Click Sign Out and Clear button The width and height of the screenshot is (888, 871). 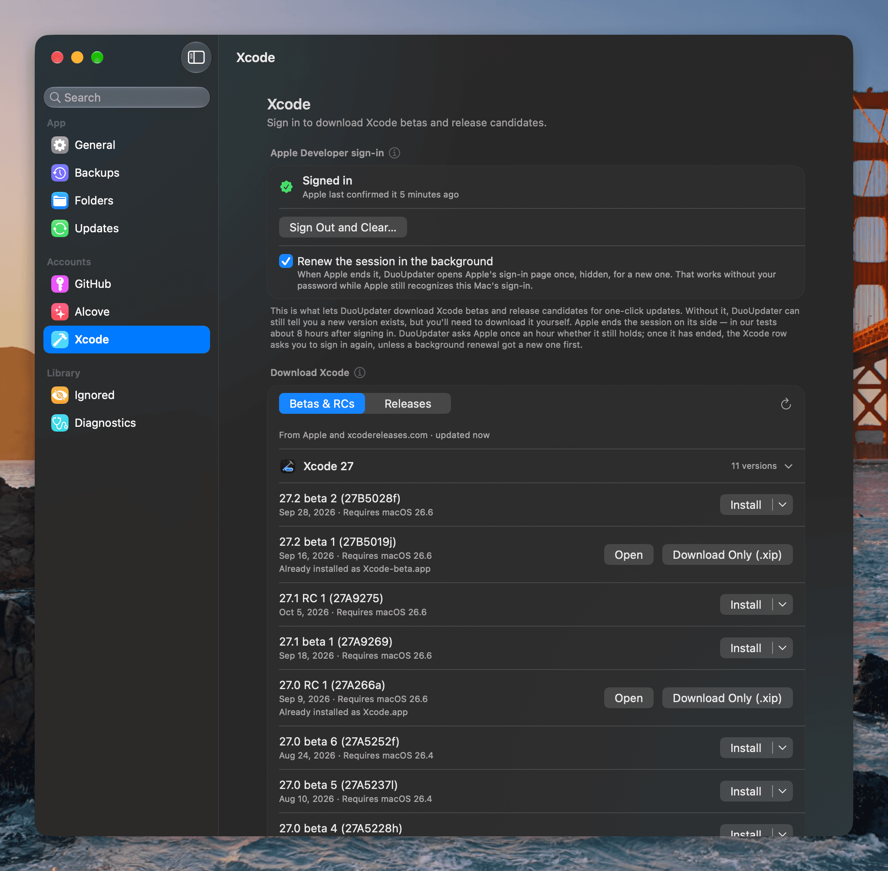tap(343, 228)
